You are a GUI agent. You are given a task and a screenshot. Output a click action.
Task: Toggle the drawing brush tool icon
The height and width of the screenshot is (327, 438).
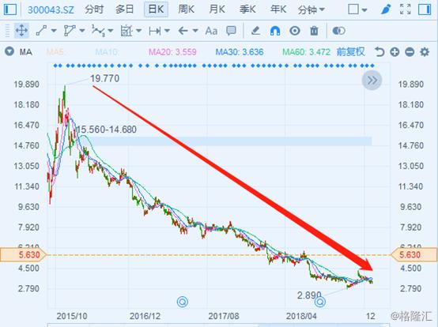click(x=386, y=9)
